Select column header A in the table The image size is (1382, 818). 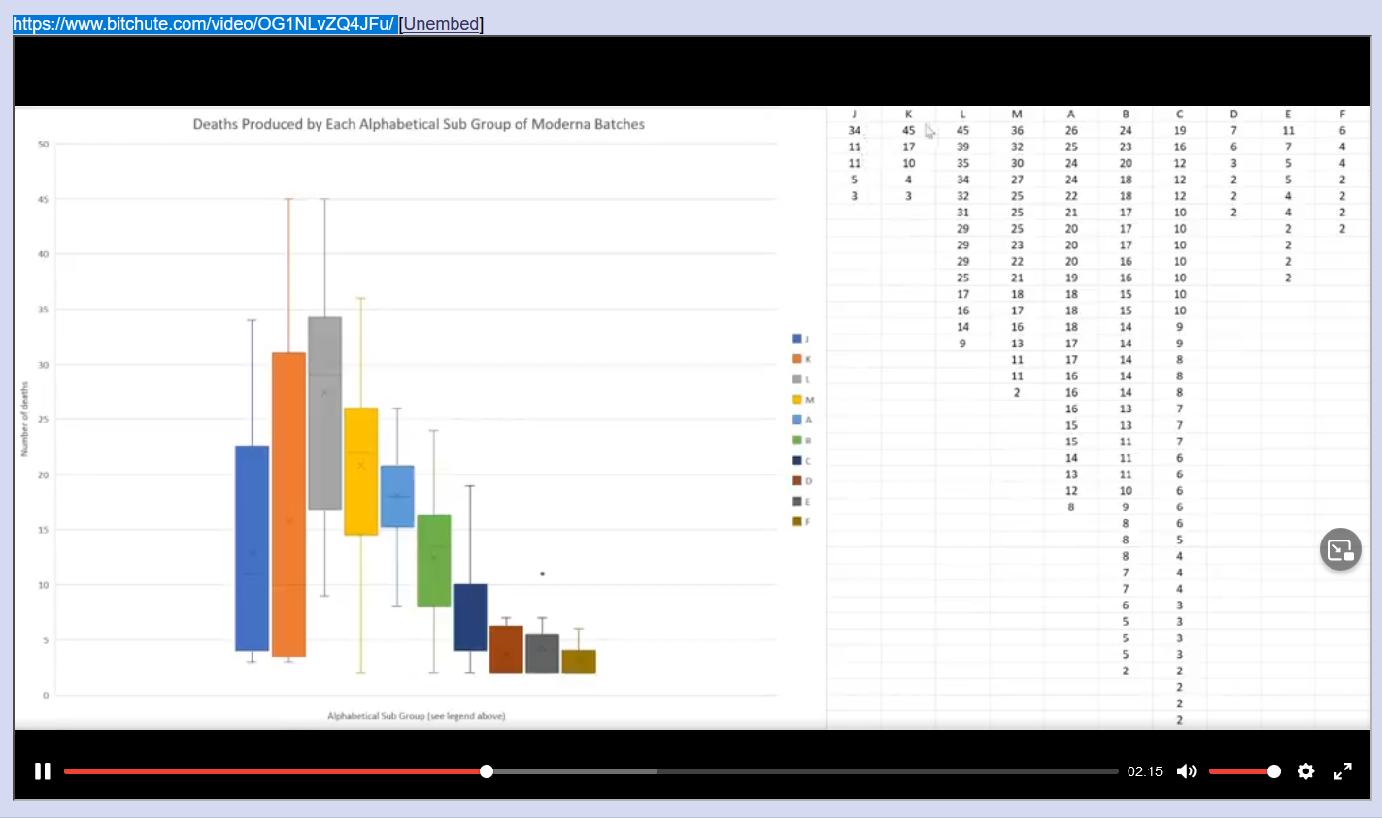[1071, 115]
